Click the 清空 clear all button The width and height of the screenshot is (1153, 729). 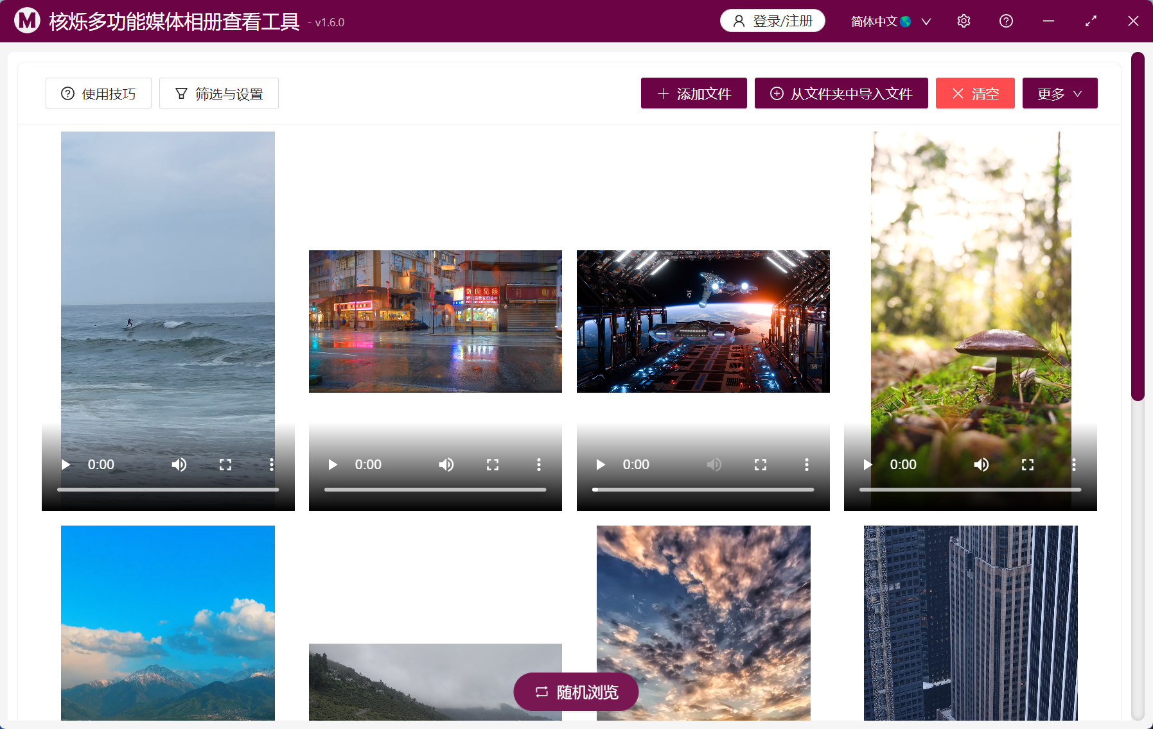click(x=975, y=93)
